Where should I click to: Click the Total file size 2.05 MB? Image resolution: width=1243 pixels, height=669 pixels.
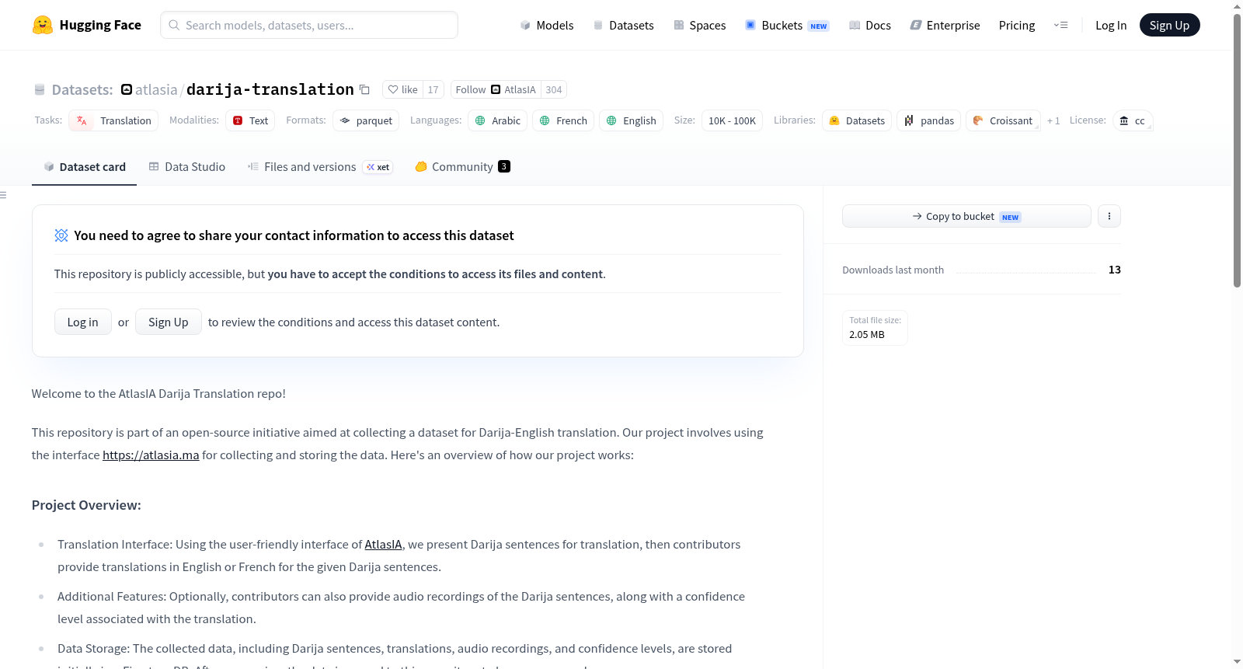click(875, 327)
